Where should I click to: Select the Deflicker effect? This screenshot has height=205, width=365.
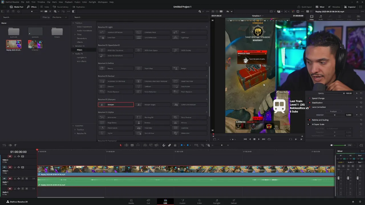(153, 87)
